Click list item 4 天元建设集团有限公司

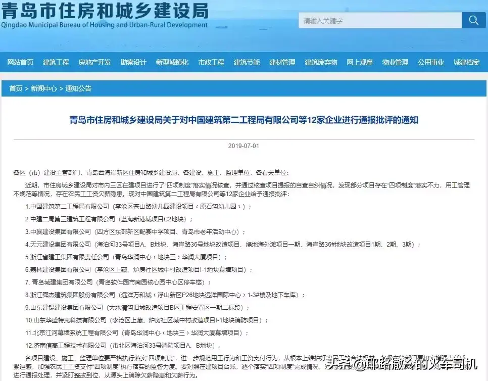pos(223,245)
